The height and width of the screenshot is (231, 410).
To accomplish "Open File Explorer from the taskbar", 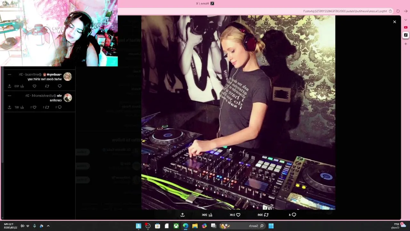I will [x=195, y=226].
